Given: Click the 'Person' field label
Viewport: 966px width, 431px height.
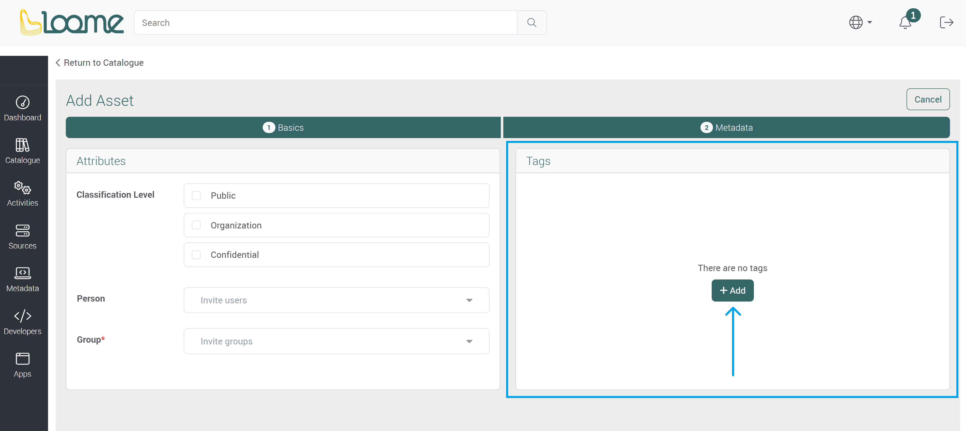Looking at the screenshot, I should 91,299.
